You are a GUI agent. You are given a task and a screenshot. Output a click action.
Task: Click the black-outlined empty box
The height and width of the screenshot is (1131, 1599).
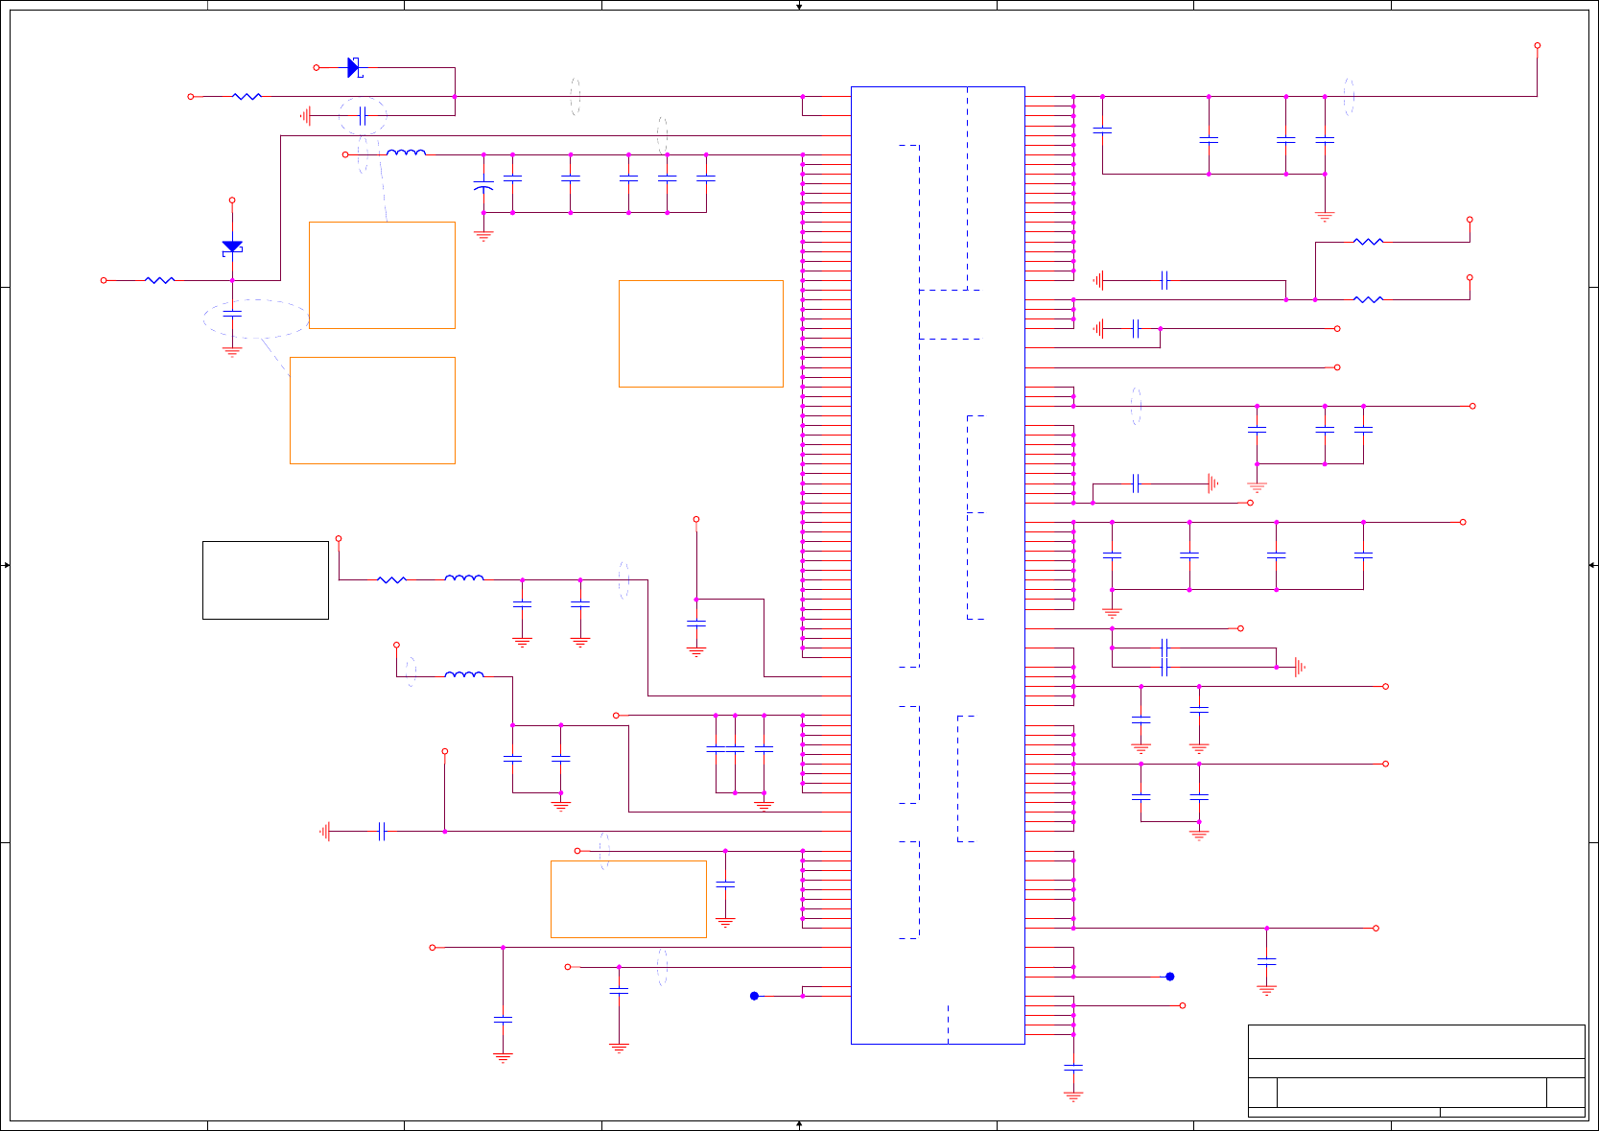266,580
